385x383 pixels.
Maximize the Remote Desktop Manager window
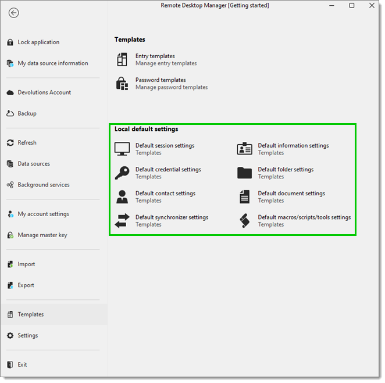[352, 5]
